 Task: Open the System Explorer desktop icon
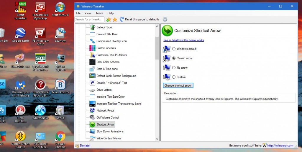tap(60, 62)
